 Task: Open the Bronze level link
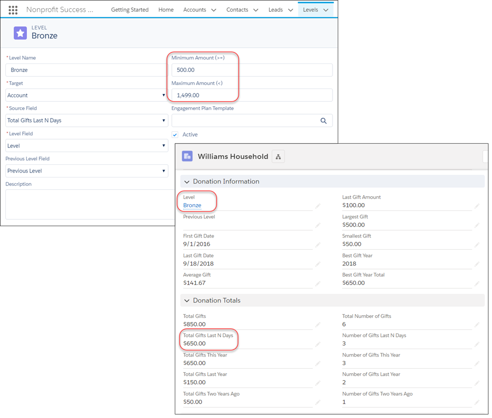tap(192, 206)
